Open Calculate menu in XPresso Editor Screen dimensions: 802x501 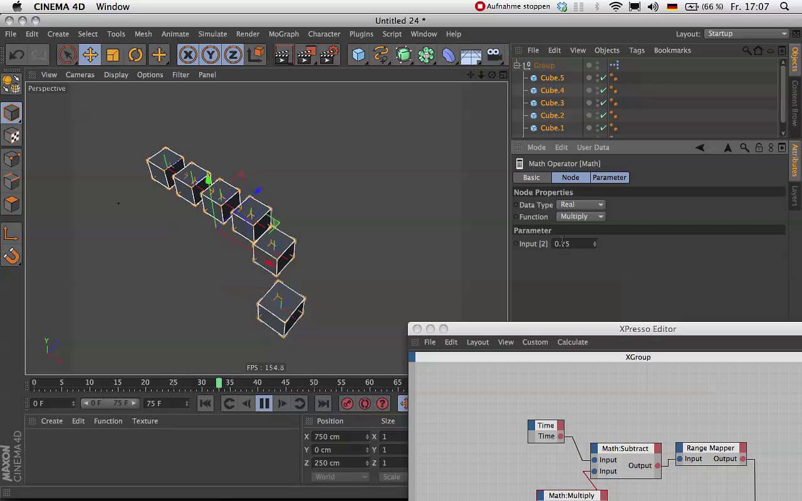(x=572, y=342)
